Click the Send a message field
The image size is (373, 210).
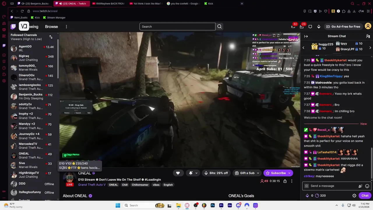(x=332, y=186)
